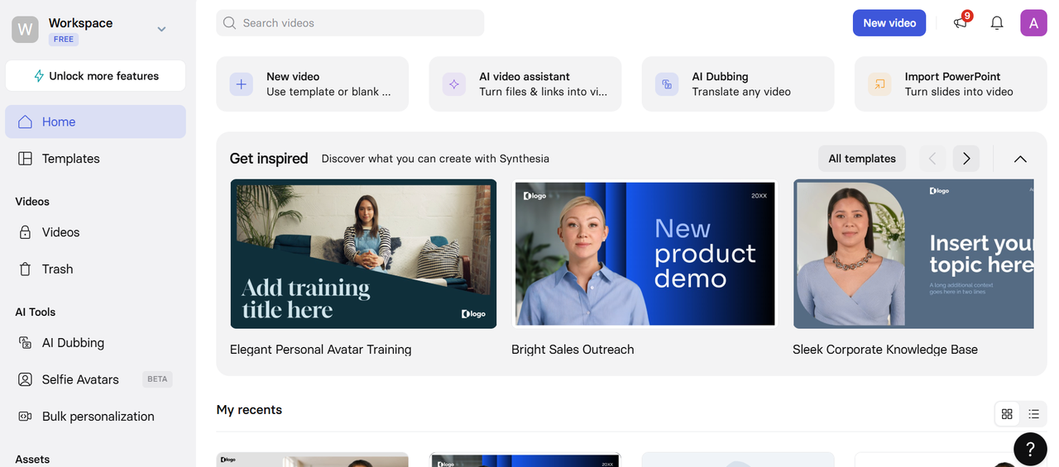Click the Bulk personalization icon

(x=26, y=417)
